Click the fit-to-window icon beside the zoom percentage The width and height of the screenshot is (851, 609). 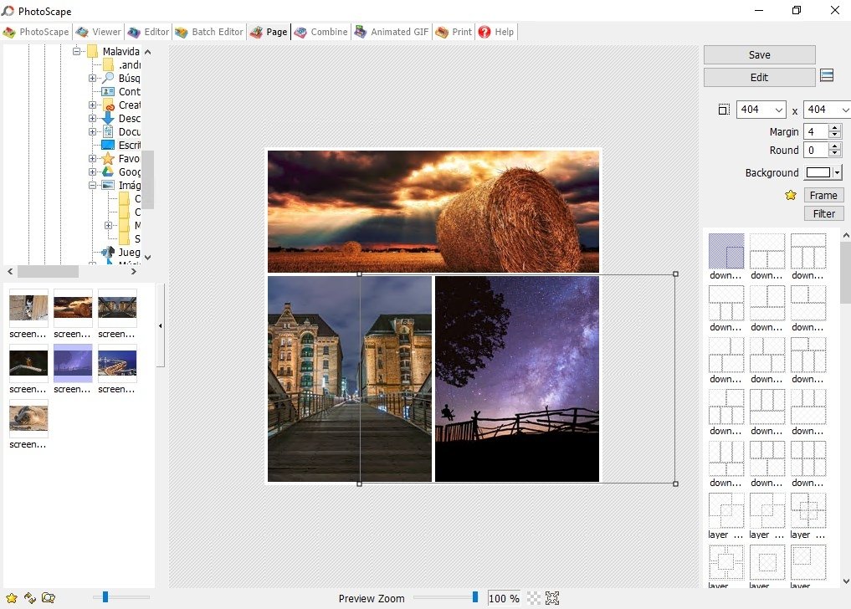(552, 598)
